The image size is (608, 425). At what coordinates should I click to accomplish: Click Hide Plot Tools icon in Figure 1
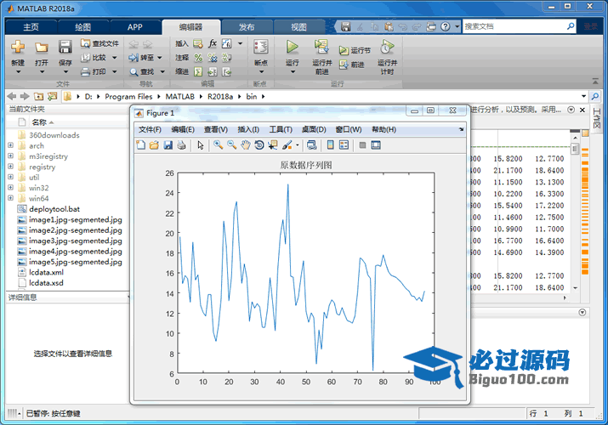(362, 145)
